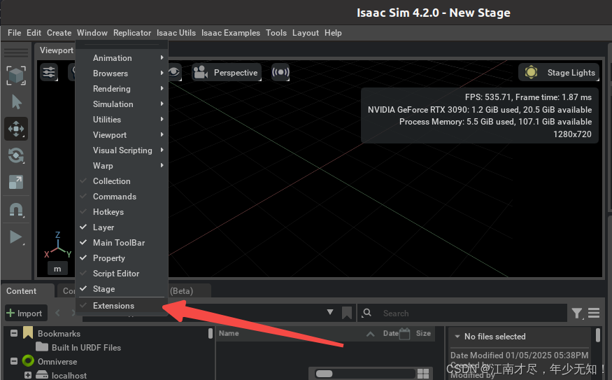Open the path history dropdown arrow
This screenshot has height=380, width=612.
(330, 312)
